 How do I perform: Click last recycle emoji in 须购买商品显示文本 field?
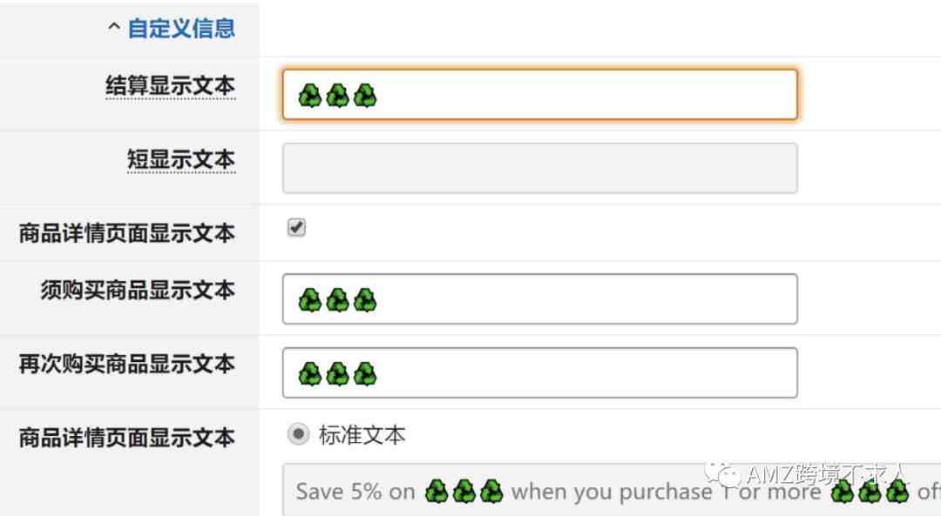pos(365,300)
